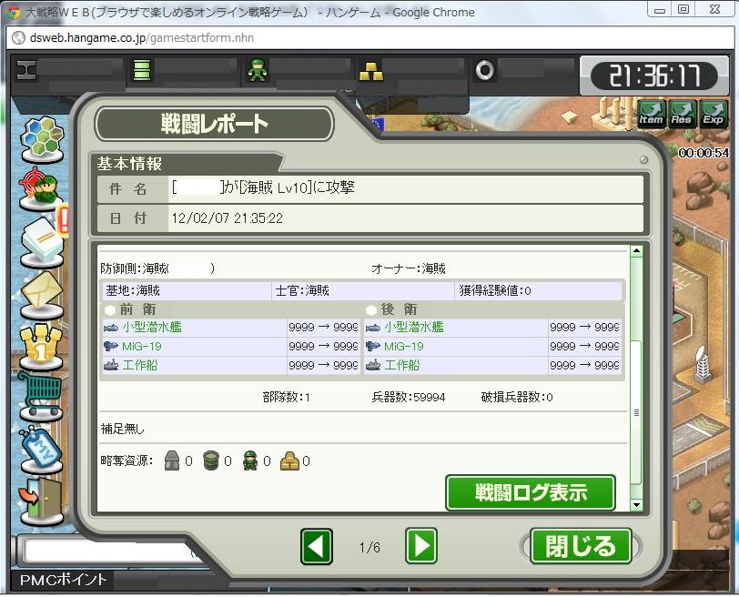739x597 pixels.
Task: Click the soldier manpower resource icon
Action: pyautogui.click(x=258, y=70)
